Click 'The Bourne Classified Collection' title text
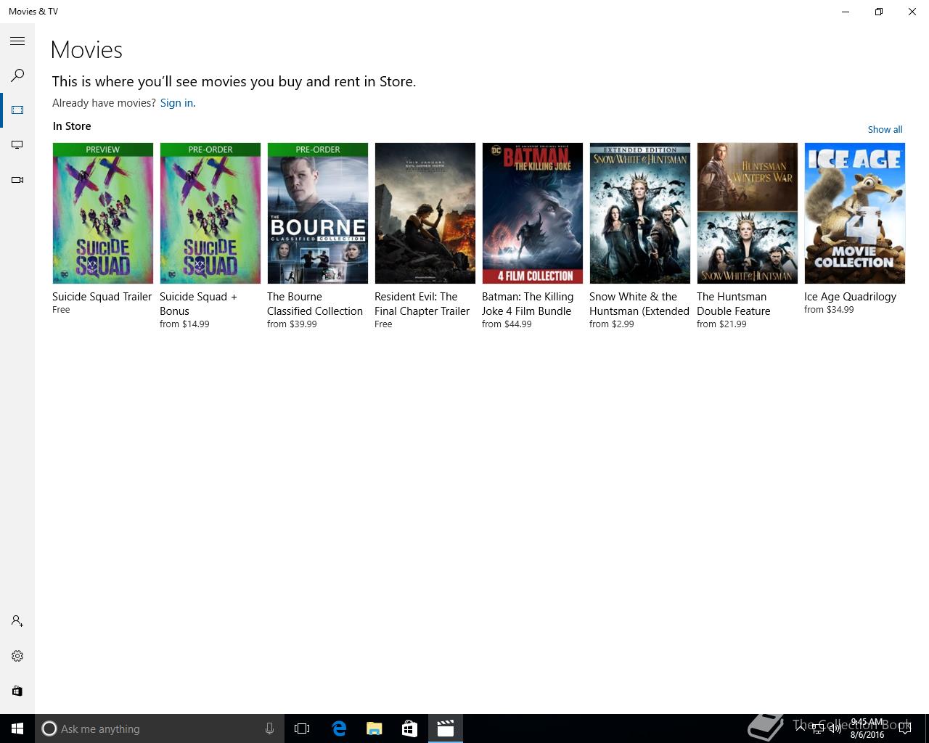929x743 pixels. coord(315,304)
